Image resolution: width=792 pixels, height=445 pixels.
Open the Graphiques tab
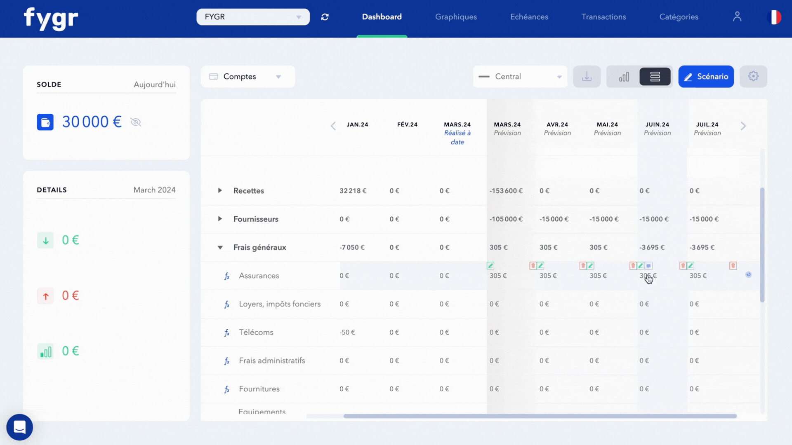456,17
